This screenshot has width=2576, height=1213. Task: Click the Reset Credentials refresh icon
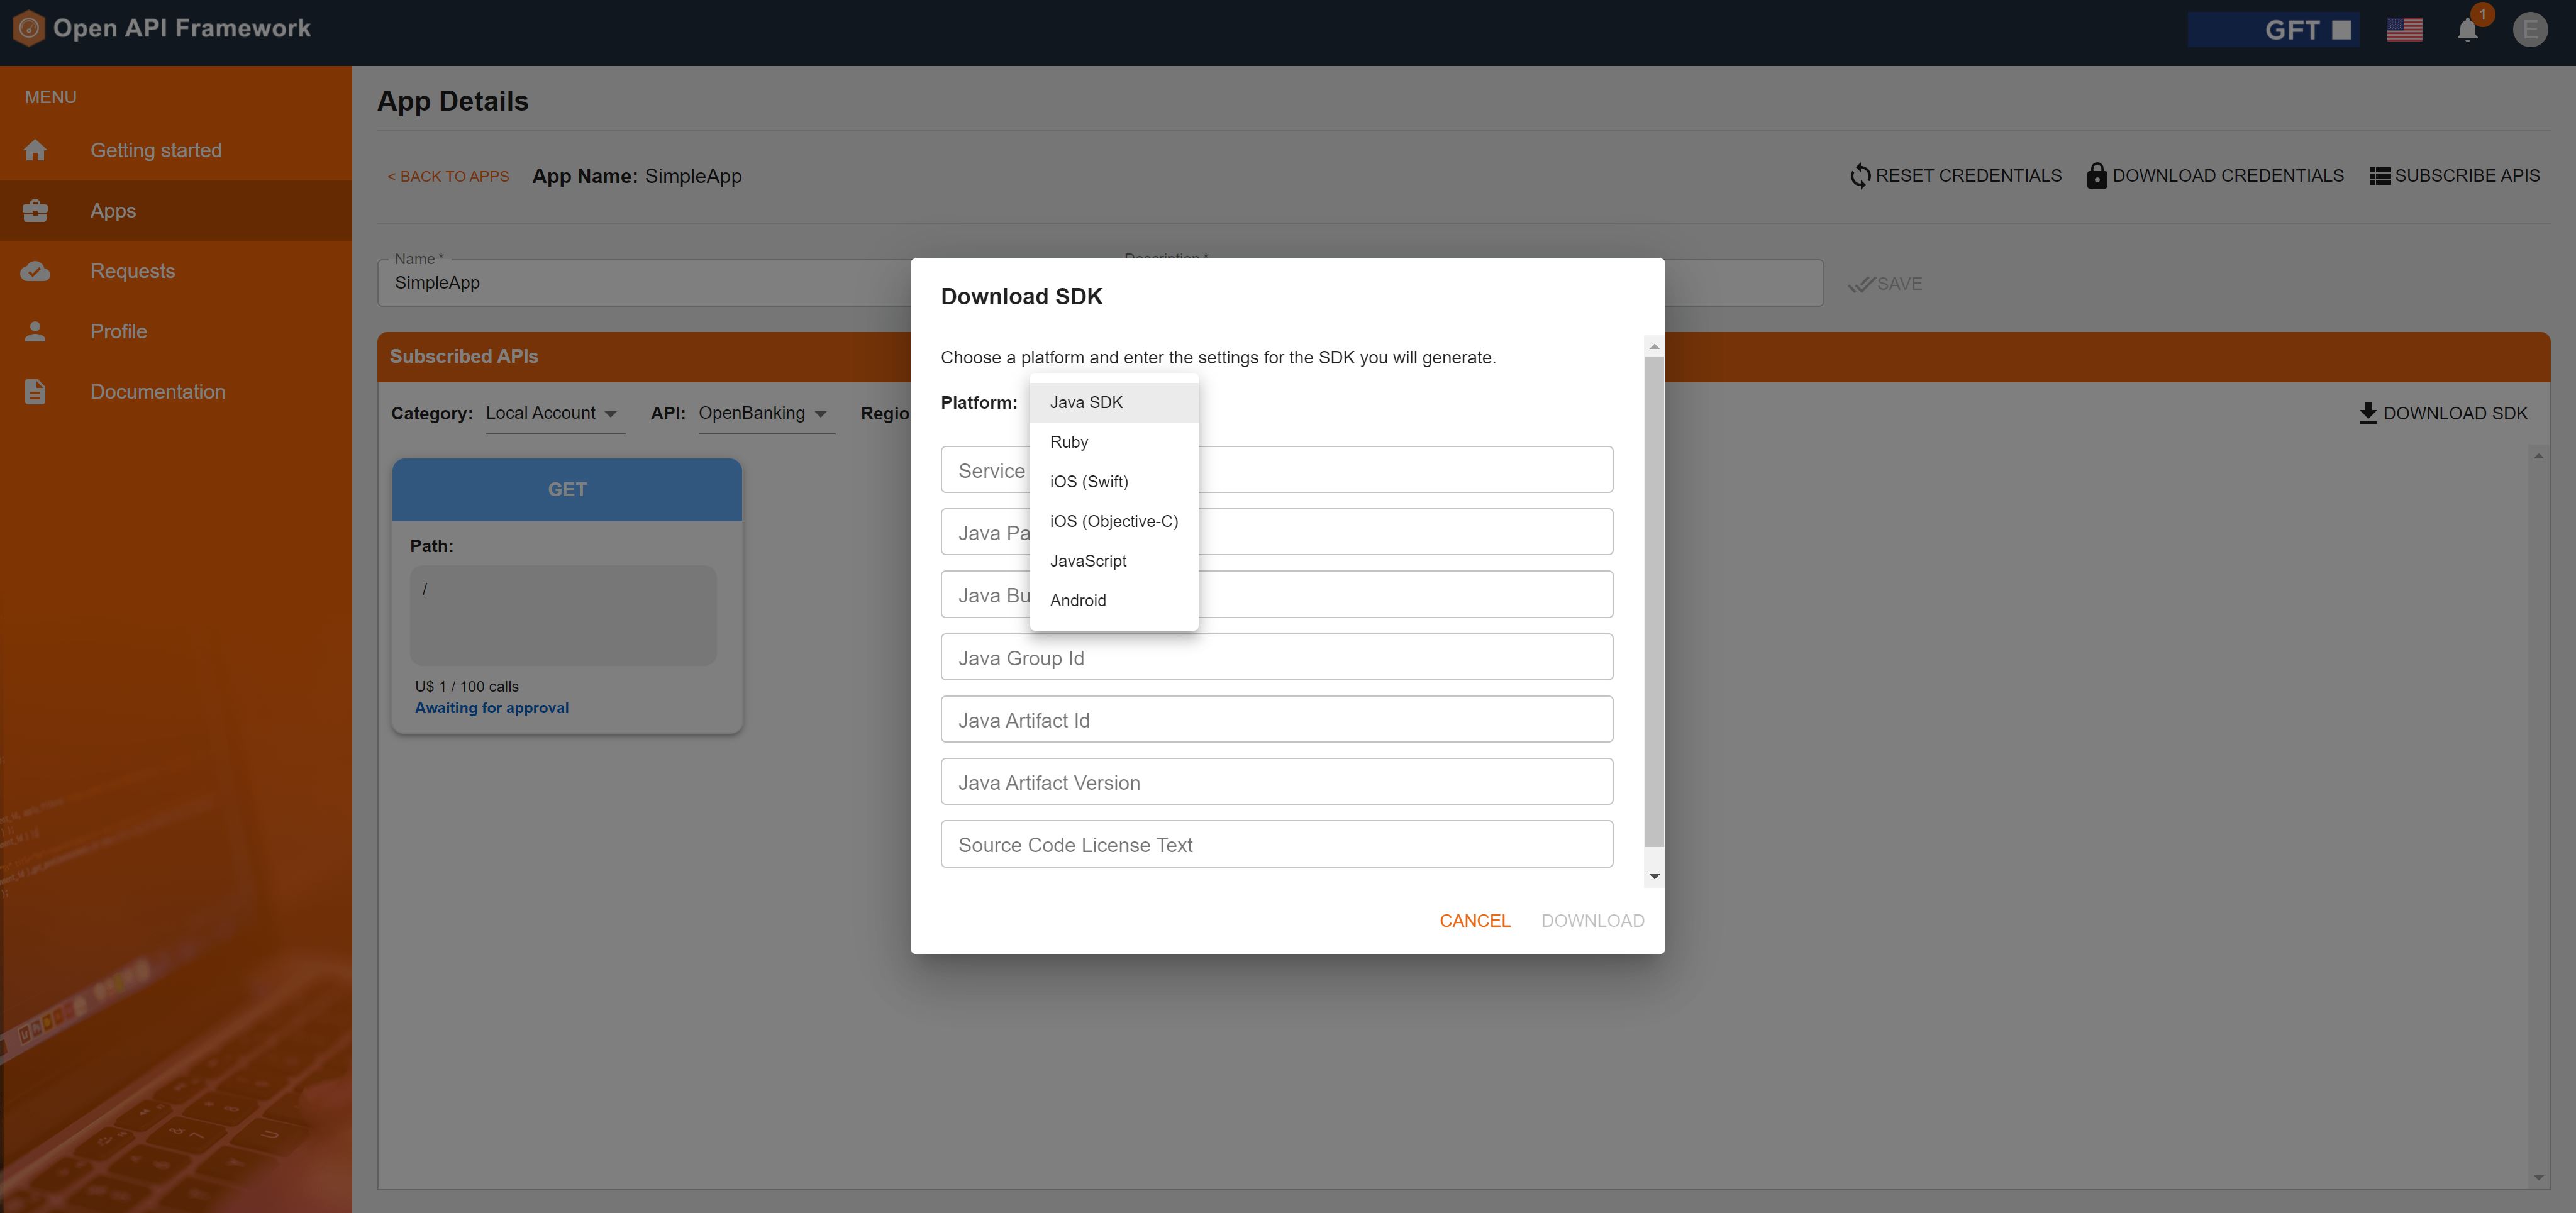1861,175
